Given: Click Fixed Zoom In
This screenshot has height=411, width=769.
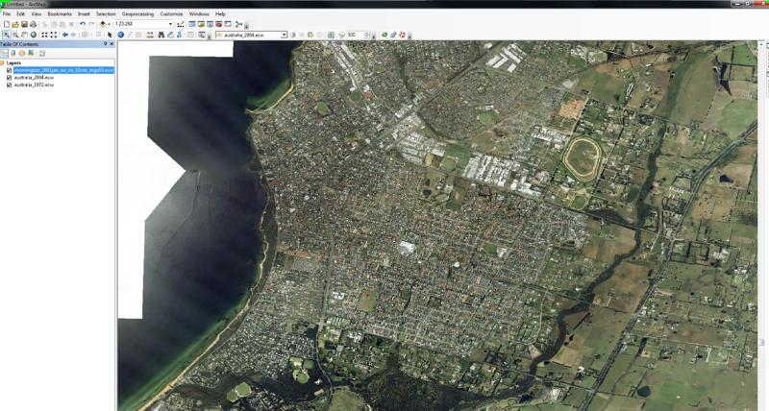Looking at the screenshot, I should pos(43,35).
